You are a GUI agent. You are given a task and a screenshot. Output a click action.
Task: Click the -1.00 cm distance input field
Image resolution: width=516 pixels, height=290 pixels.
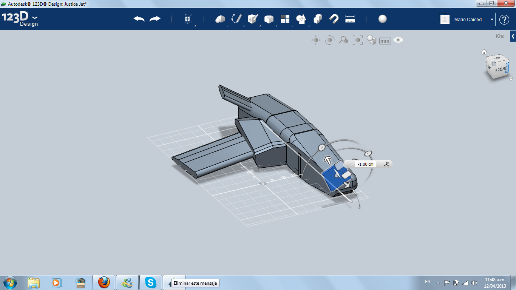pyautogui.click(x=366, y=164)
